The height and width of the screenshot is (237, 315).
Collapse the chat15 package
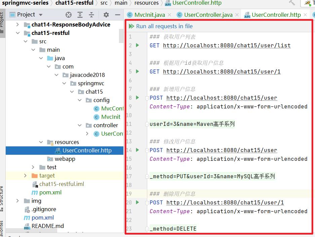point(72,92)
